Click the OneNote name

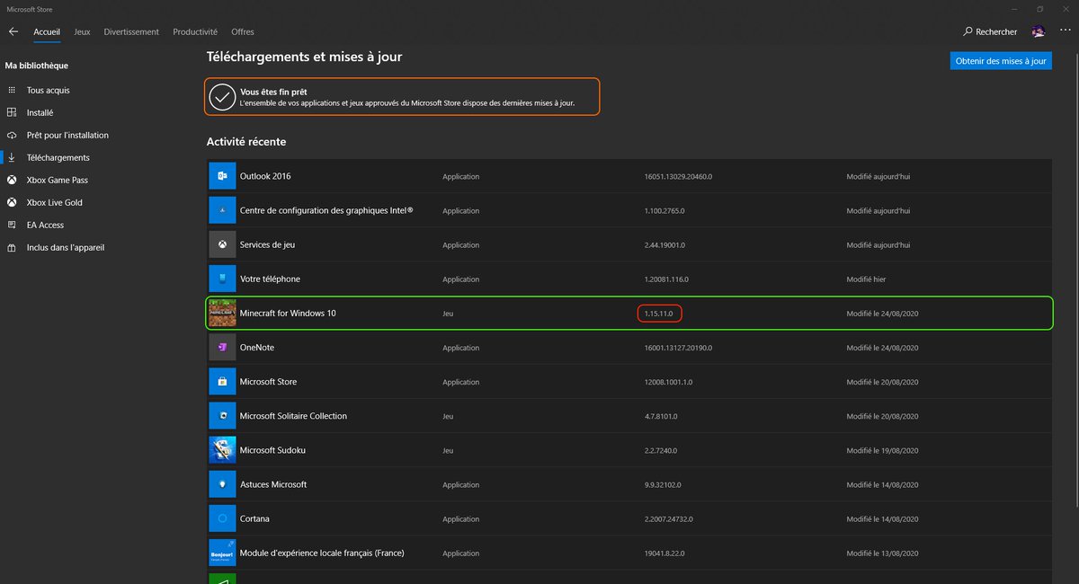coord(257,347)
